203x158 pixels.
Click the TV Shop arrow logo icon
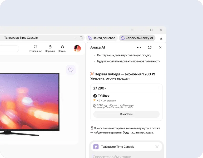click(x=95, y=96)
